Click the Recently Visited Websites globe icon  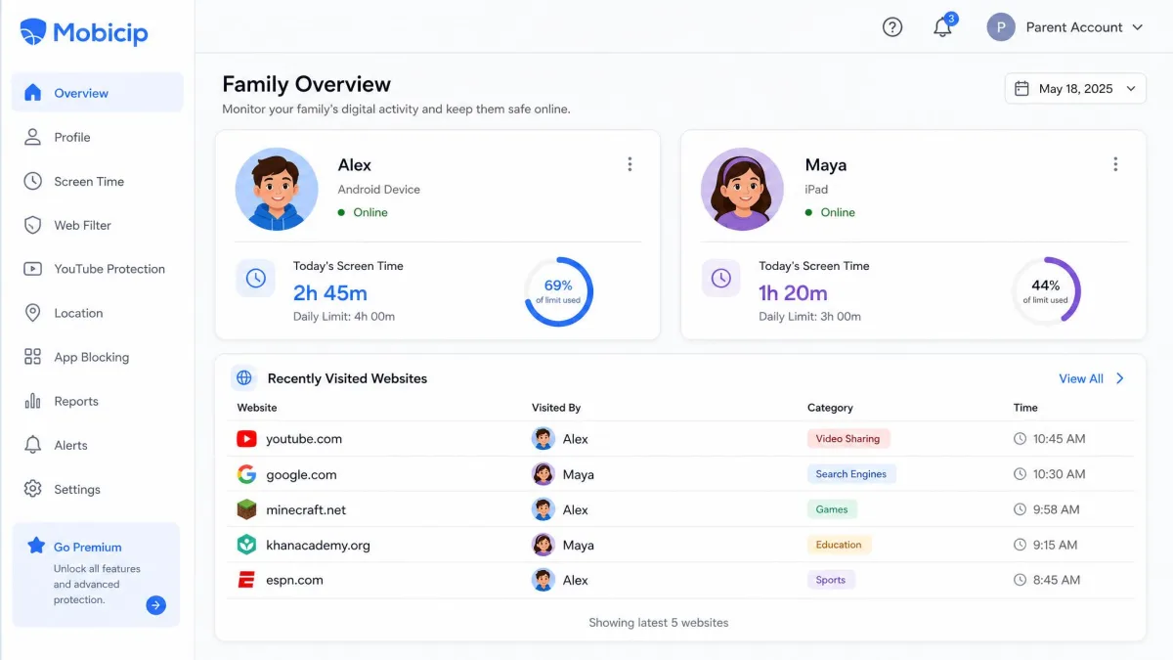(244, 378)
